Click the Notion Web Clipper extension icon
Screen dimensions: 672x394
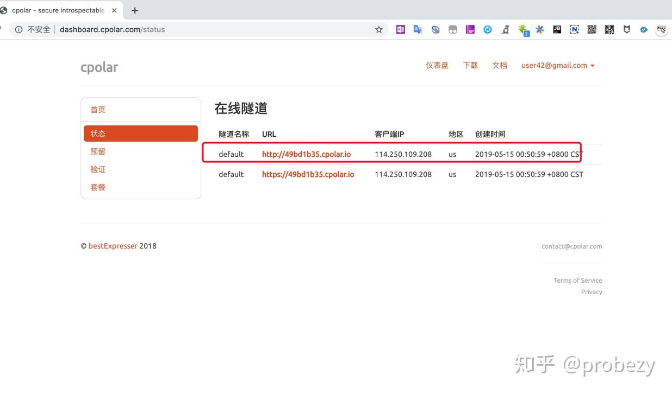coord(575,29)
